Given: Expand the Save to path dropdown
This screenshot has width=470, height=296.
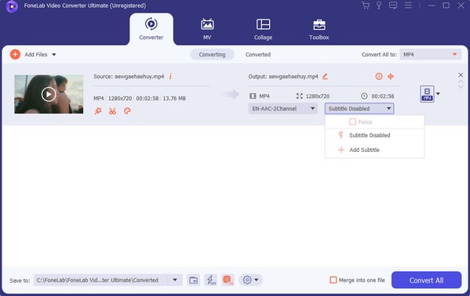Looking at the screenshot, I should click(175, 280).
